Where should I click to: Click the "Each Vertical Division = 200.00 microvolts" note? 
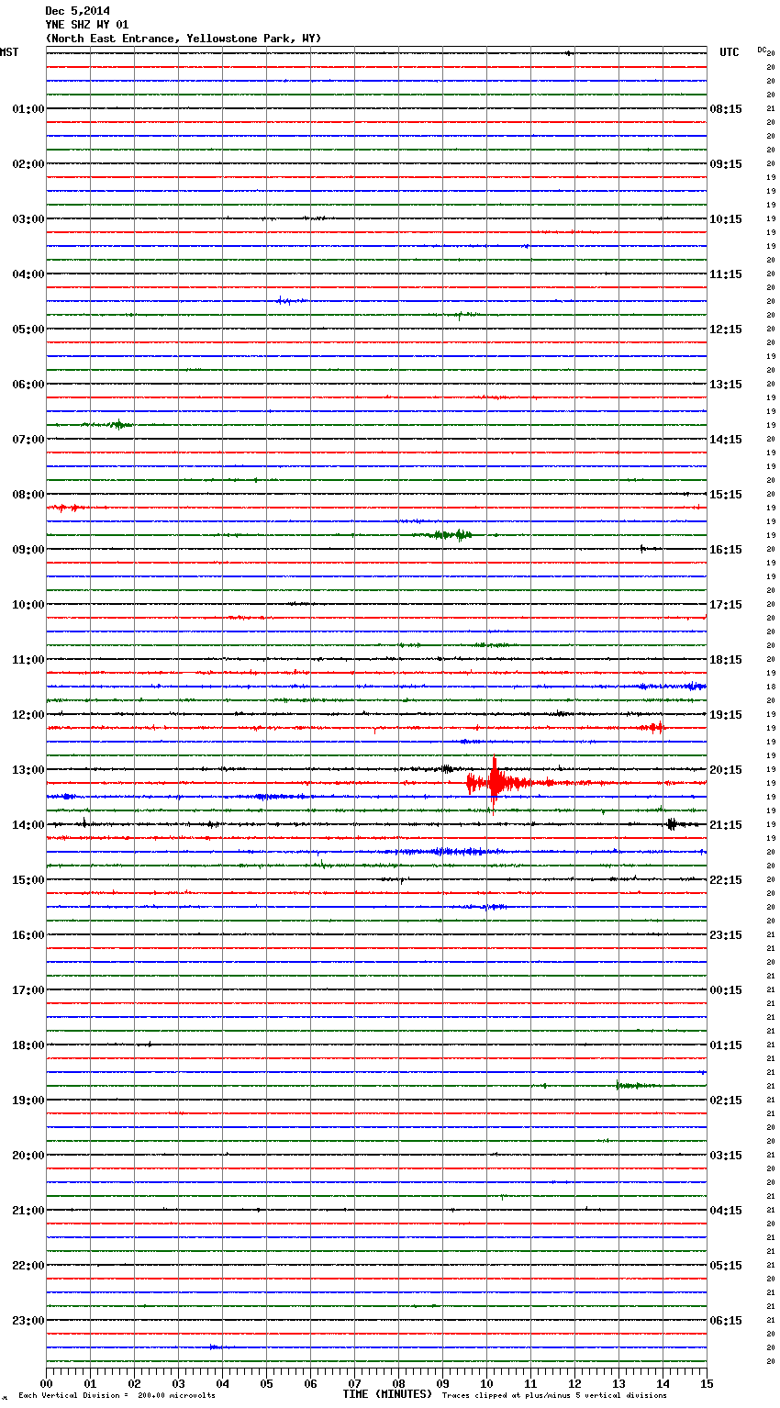click(117, 1396)
